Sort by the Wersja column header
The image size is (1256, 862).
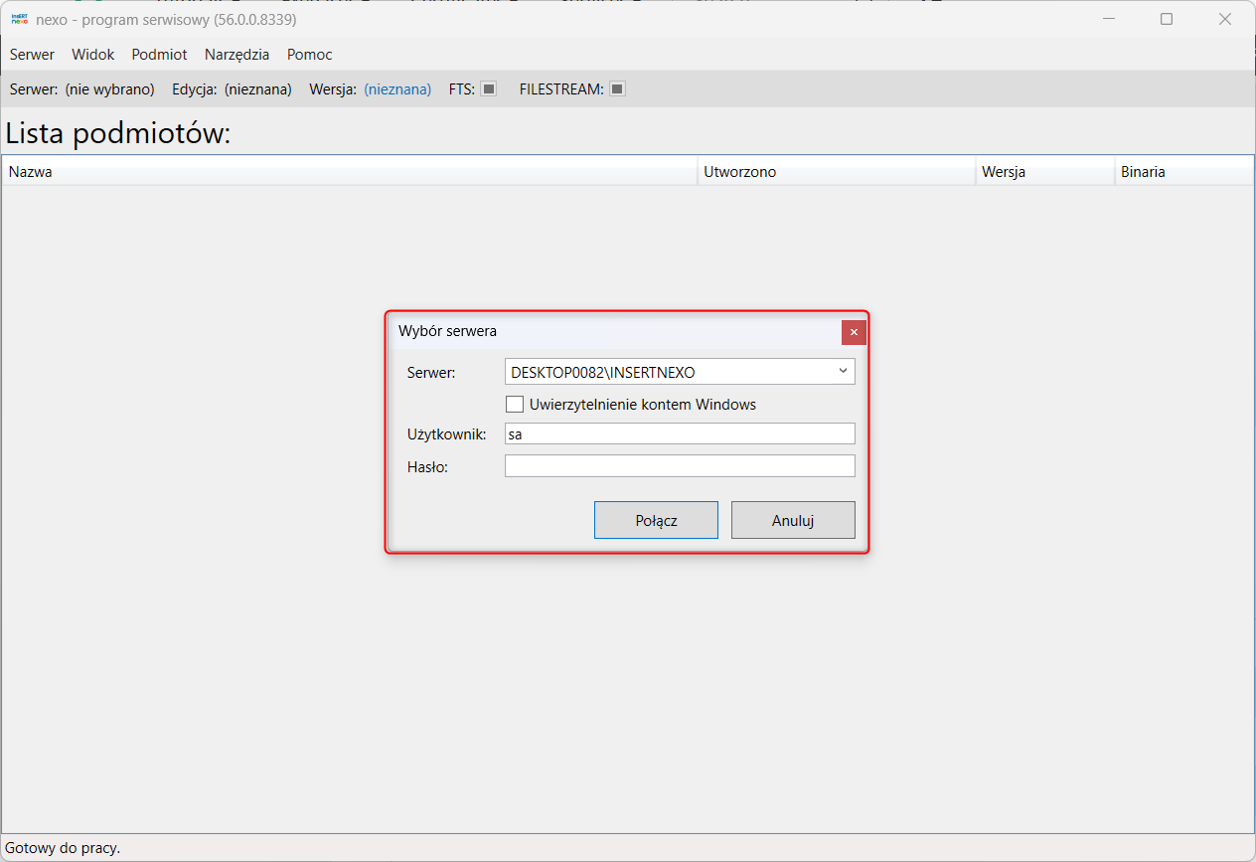point(1045,171)
